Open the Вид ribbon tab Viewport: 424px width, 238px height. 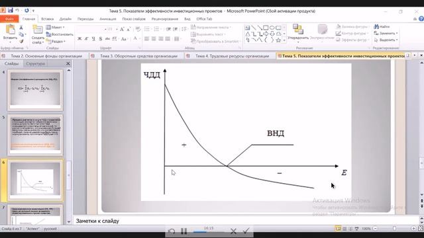[187, 19]
